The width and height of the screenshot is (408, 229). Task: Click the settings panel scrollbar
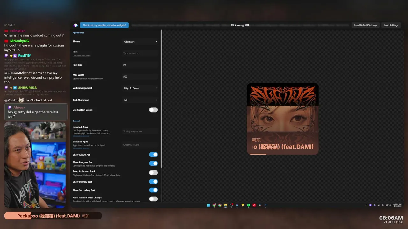(x=161, y=99)
